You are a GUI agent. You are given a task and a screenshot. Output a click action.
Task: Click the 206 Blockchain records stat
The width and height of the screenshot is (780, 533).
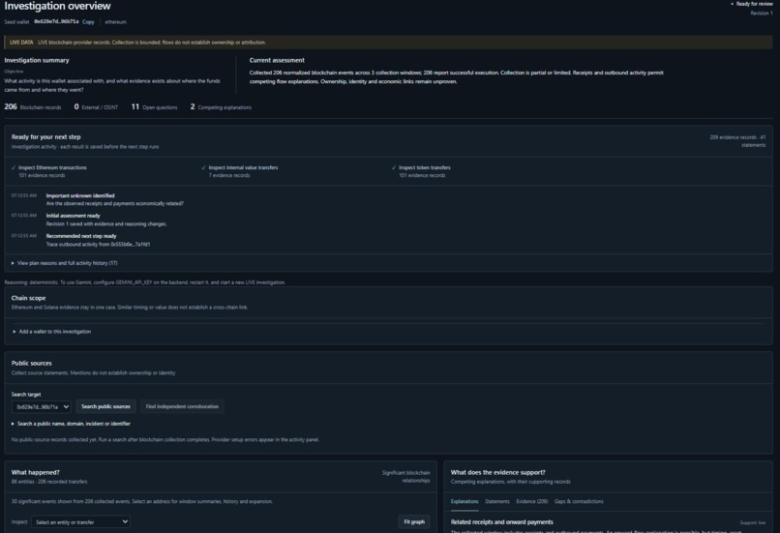(33, 107)
